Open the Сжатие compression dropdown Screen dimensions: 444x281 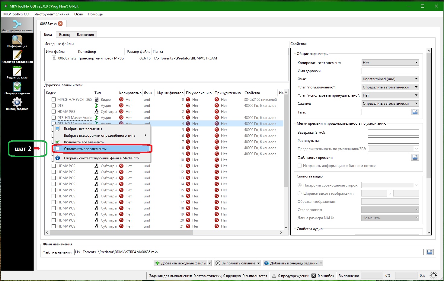click(x=390, y=104)
